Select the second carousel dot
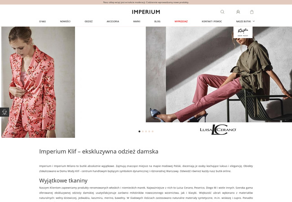This screenshot has width=292, height=202. (x=143, y=132)
